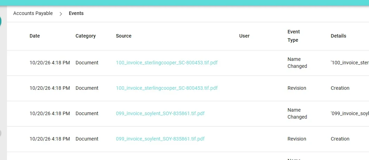Screen dimensions: 369x160
Task: Sort by the Details column header
Action: click(x=338, y=36)
